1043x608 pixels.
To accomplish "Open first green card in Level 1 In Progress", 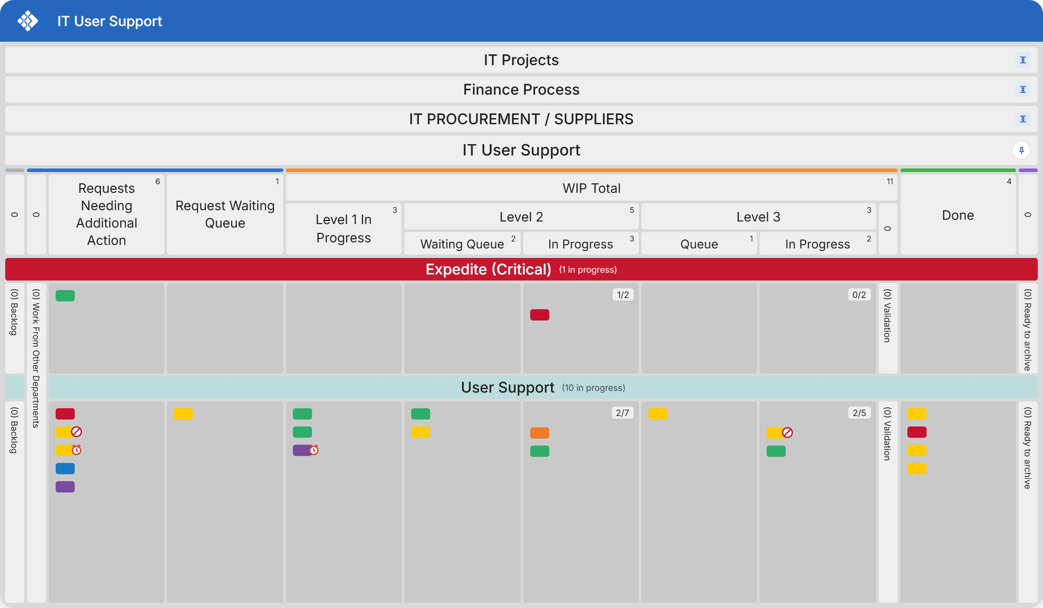I will [x=302, y=414].
